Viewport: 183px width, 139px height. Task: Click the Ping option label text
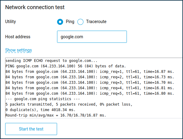pyautogui.click(x=70, y=22)
